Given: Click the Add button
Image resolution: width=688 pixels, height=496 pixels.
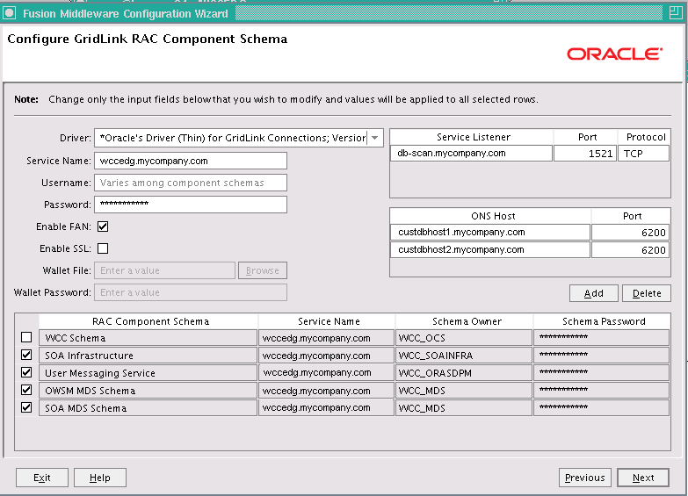Looking at the screenshot, I should (594, 293).
